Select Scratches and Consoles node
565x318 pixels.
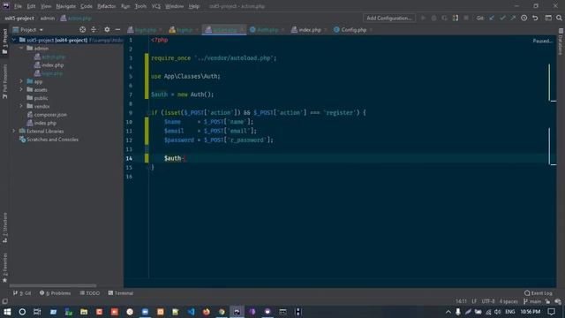coord(52,140)
